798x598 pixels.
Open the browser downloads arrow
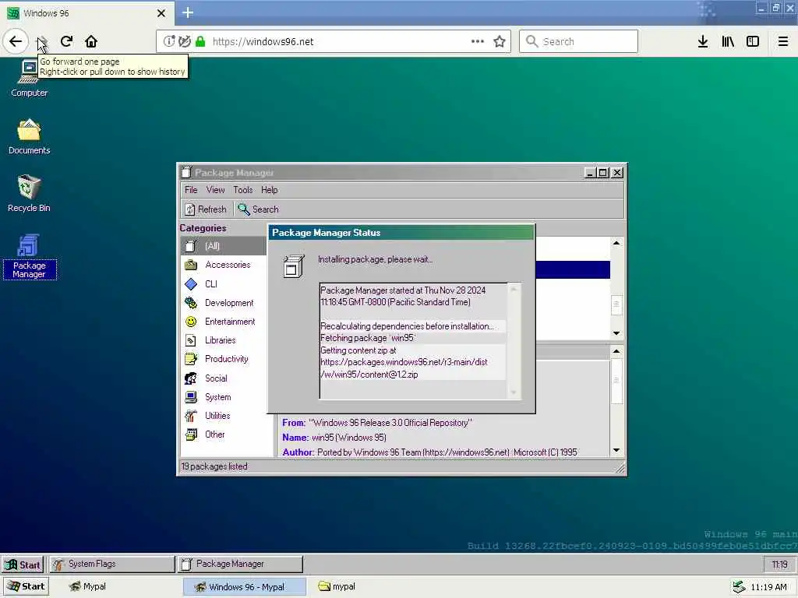[x=703, y=41]
